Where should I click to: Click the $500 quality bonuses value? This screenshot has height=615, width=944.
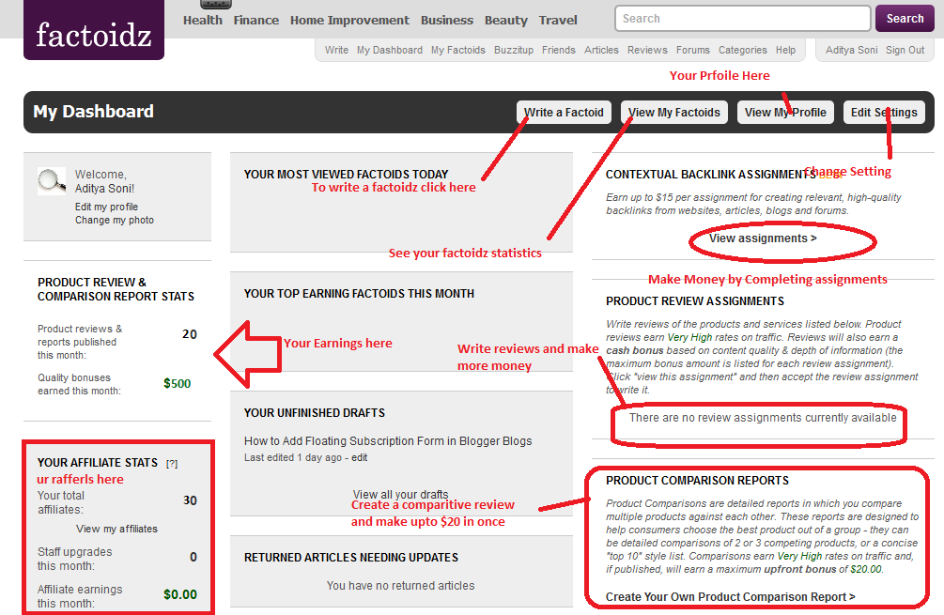tap(177, 383)
